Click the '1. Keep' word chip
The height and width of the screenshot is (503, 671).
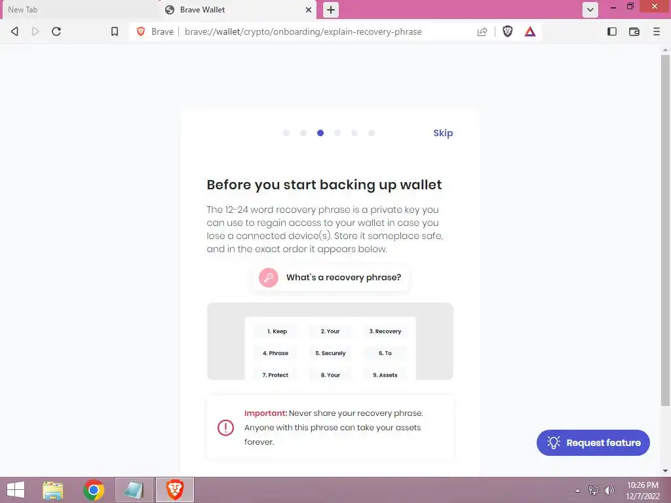click(277, 331)
